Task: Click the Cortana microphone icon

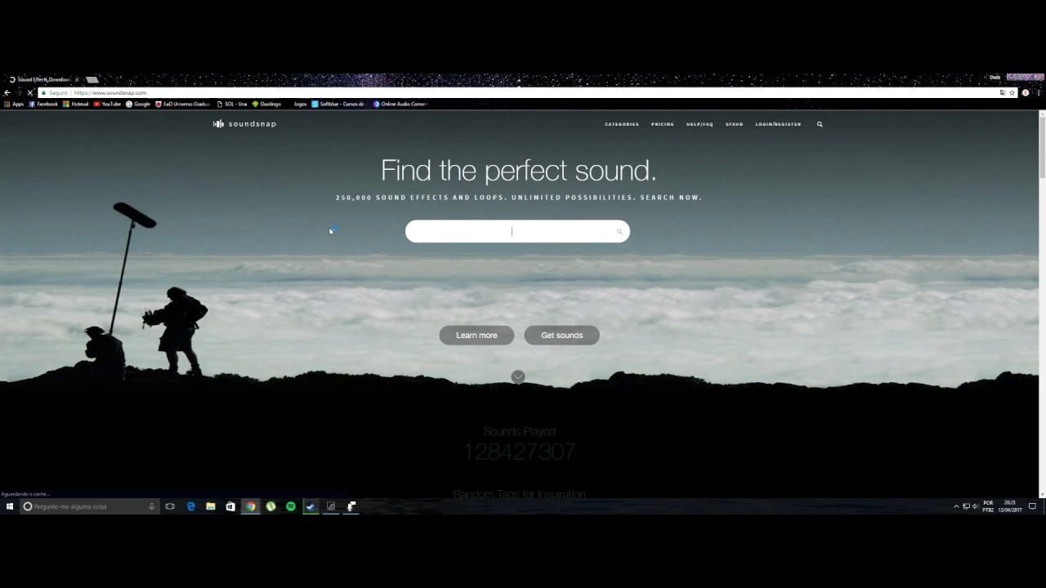Action: (x=151, y=506)
